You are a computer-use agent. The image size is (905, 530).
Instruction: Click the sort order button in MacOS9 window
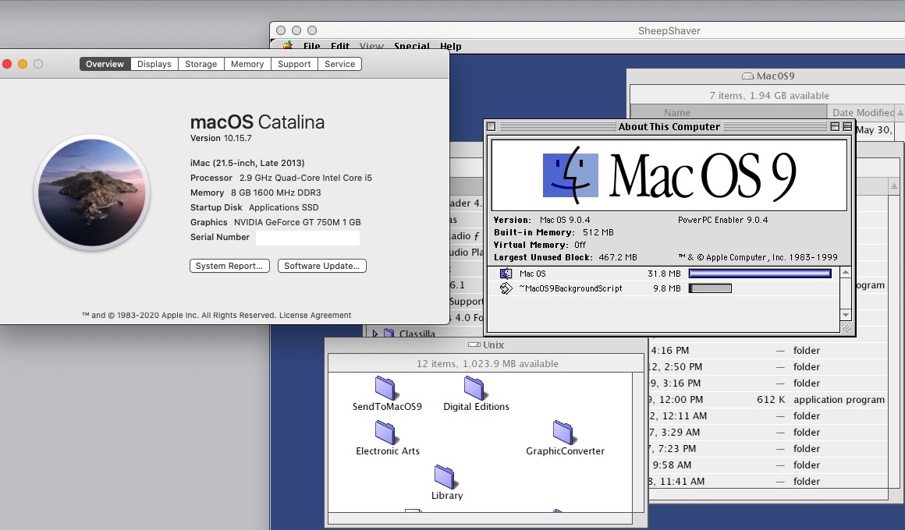pos(900,113)
